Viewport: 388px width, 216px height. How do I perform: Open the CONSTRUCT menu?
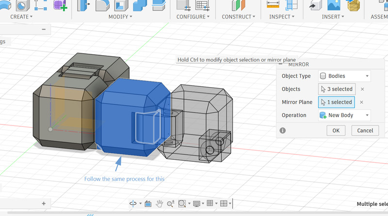[x=239, y=17]
